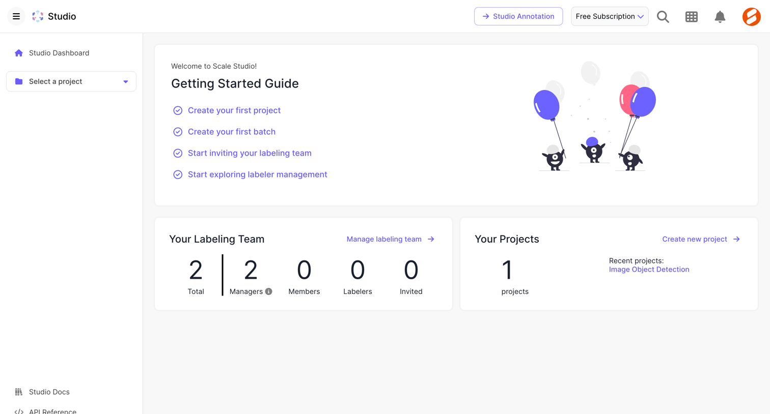The width and height of the screenshot is (770, 414).
Task: Click the projects count number
Action: coord(507,270)
